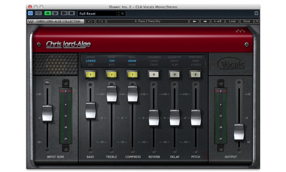This screenshot has height=172, width=286.
Task: Select the TIGHT reverb mode label
Action: tap(154, 65)
